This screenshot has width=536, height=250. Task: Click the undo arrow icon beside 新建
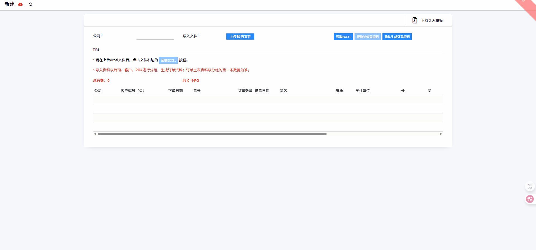click(30, 4)
